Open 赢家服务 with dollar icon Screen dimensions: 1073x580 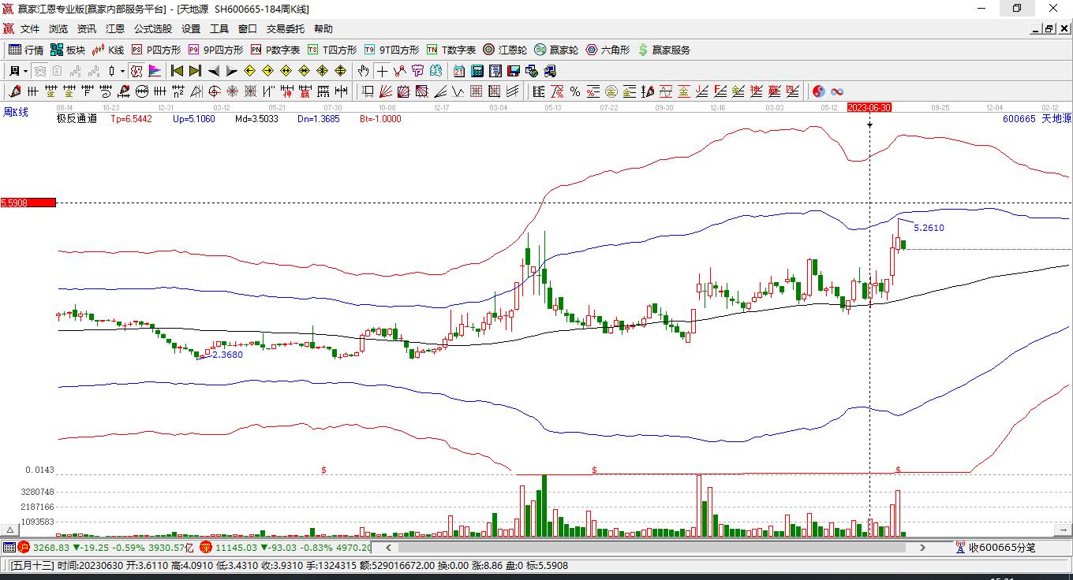[x=664, y=50]
